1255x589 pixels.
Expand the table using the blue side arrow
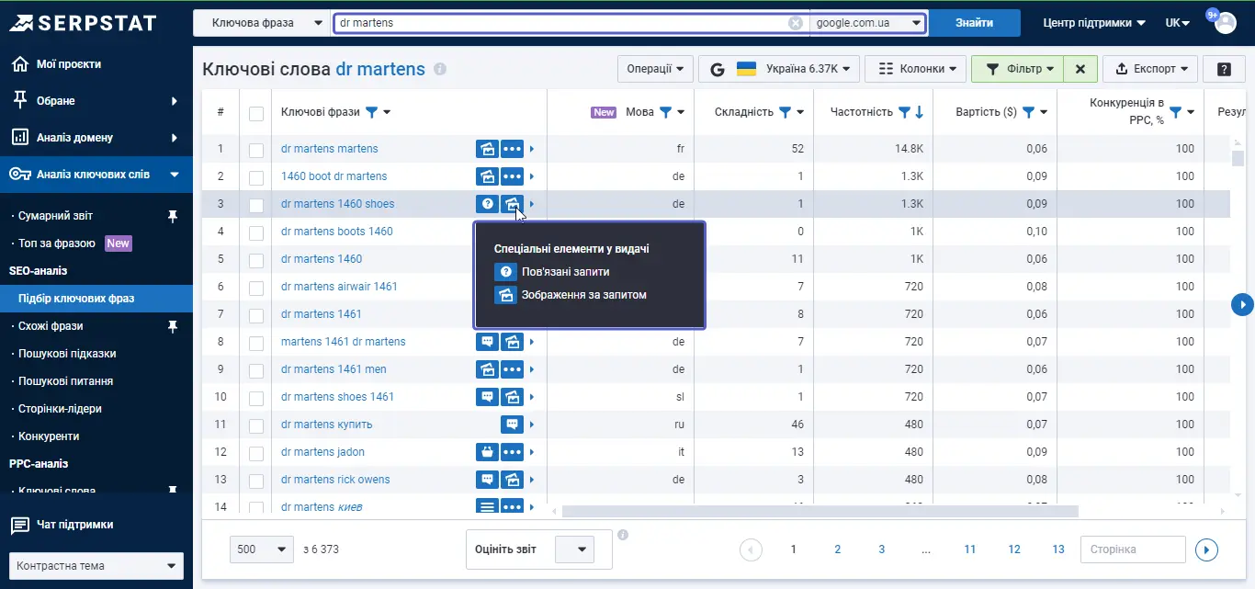[1242, 304]
